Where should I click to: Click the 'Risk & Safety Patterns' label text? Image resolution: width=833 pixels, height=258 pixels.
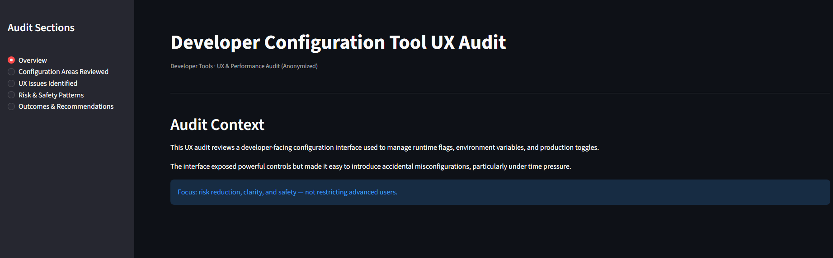point(51,95)
